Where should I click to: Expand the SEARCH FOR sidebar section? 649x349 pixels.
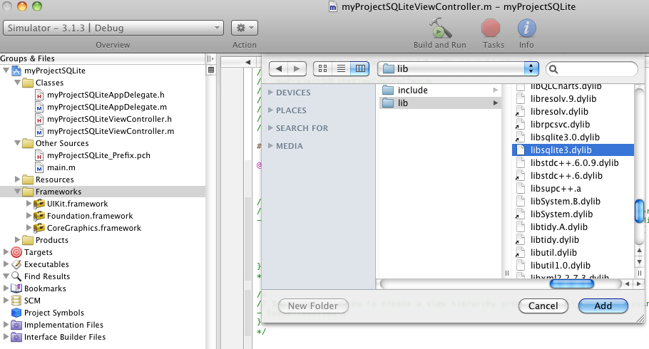271,127
